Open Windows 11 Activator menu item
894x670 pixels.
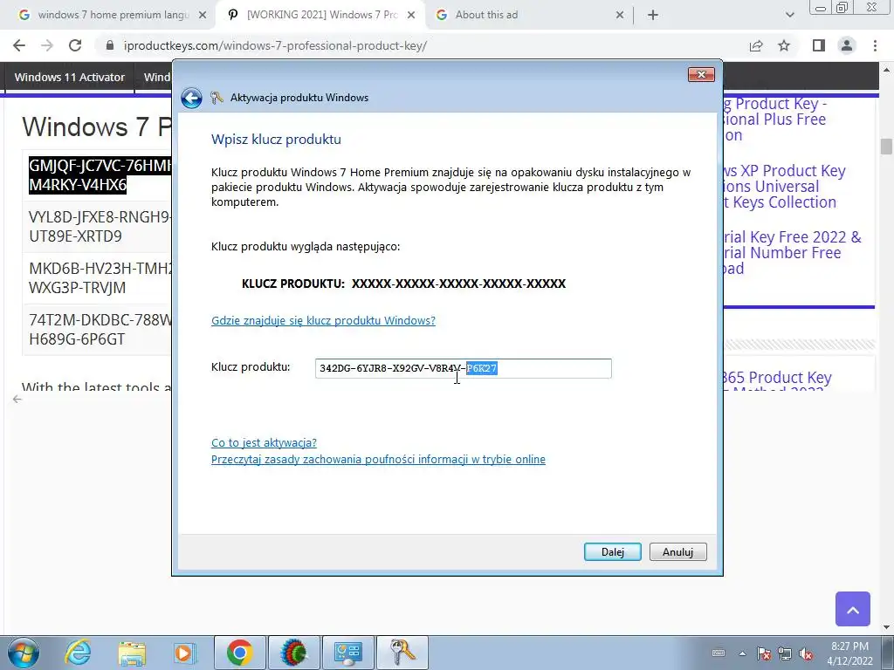[70, 78]
